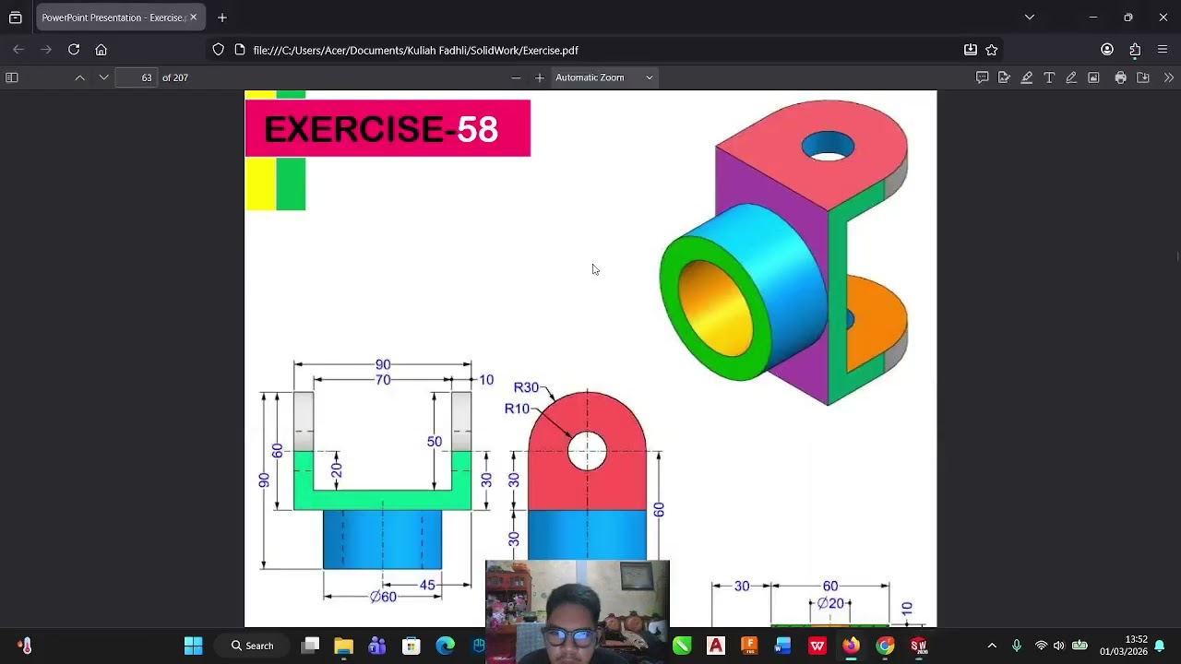Open the site information shield icon
The height and width of the screenshot is (664, 1181).
tap(219, 50)
